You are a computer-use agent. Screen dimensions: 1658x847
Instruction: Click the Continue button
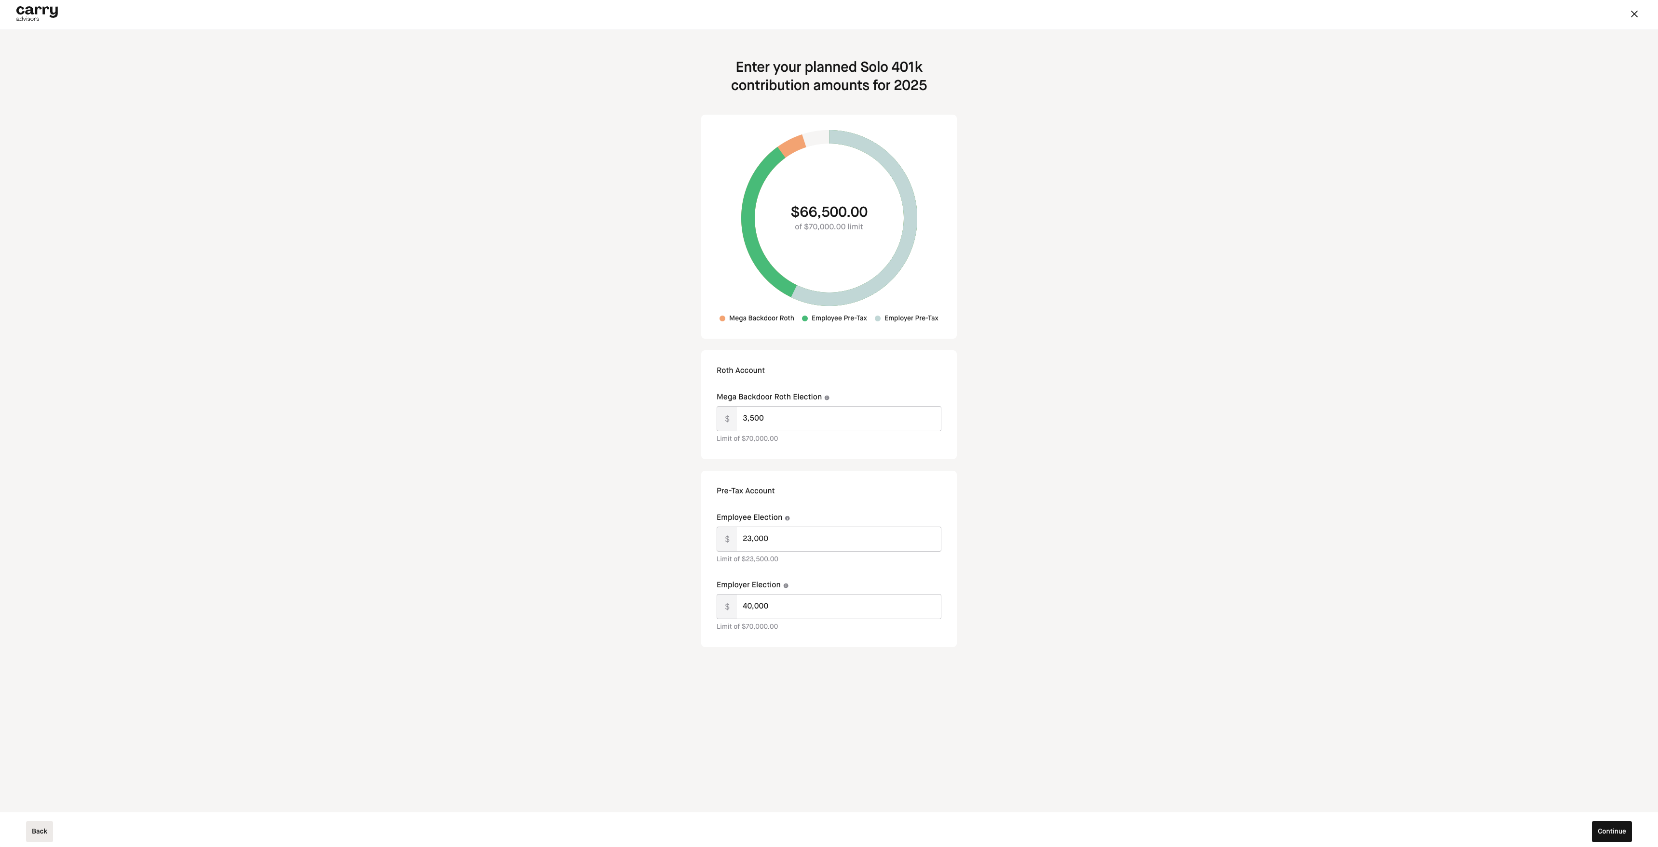click(1611, 831)
